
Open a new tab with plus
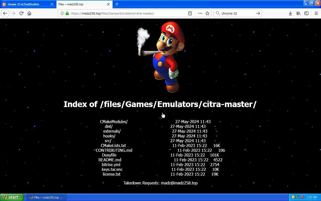[117, 4]
